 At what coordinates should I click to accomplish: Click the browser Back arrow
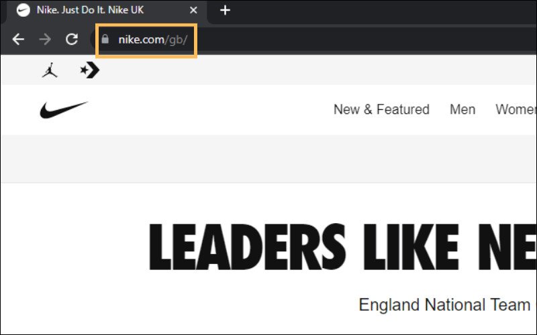click(x=18, y=40)
